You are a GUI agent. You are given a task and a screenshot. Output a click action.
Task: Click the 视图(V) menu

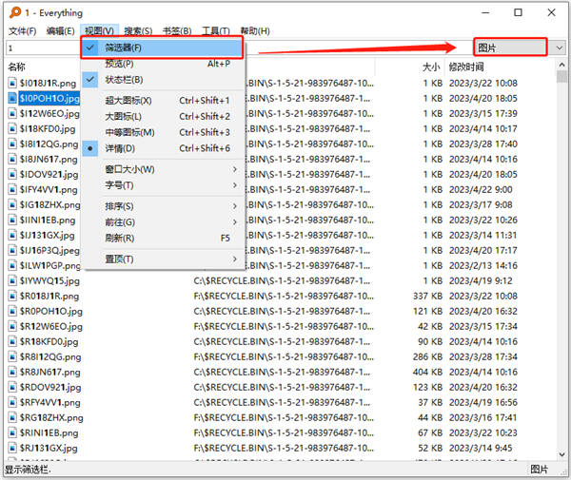click(x=99, y=31)
